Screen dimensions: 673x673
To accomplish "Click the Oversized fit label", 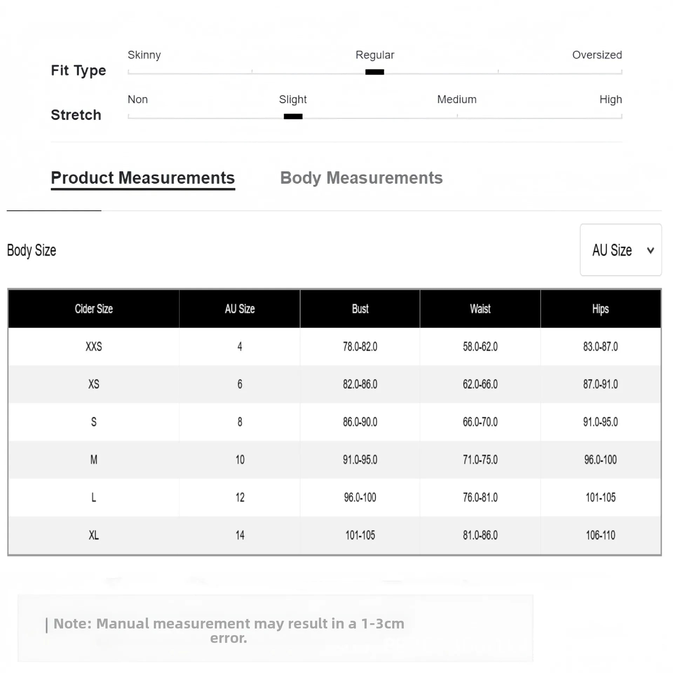I will 597,55.
